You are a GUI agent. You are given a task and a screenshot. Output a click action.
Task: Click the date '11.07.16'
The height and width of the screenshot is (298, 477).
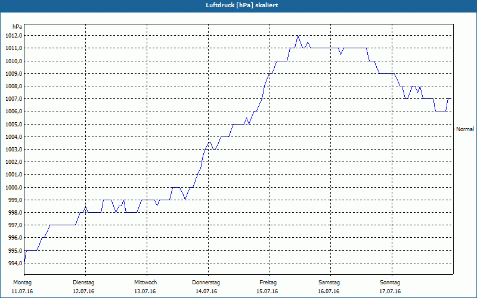[22, 291]
